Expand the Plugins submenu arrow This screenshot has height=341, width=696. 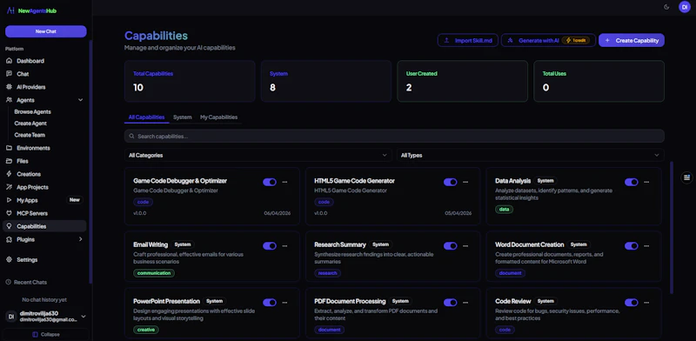click(x=80, y=239)
